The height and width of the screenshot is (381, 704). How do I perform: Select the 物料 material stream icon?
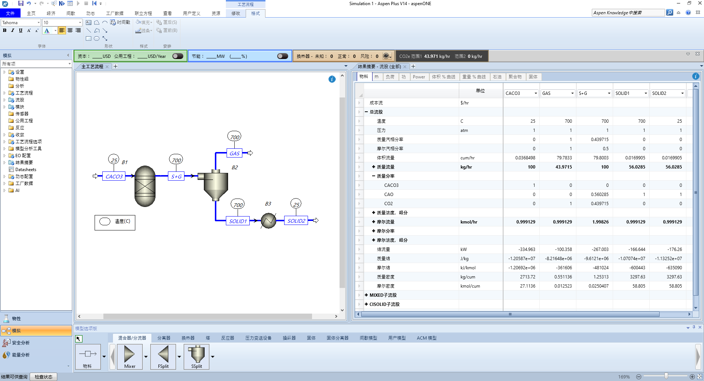coord(88,356)
